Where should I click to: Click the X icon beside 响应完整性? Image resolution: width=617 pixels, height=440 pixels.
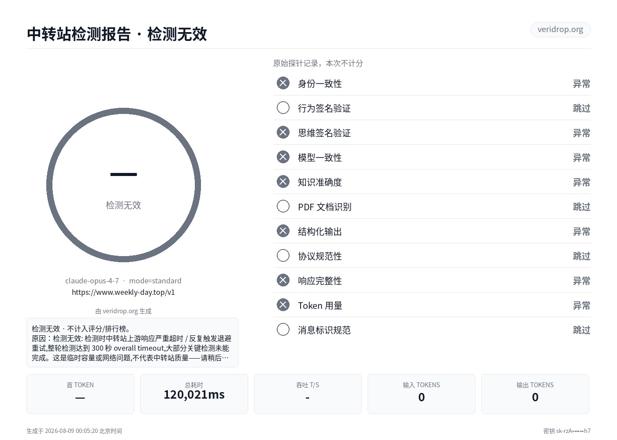(x=283, y=280)
